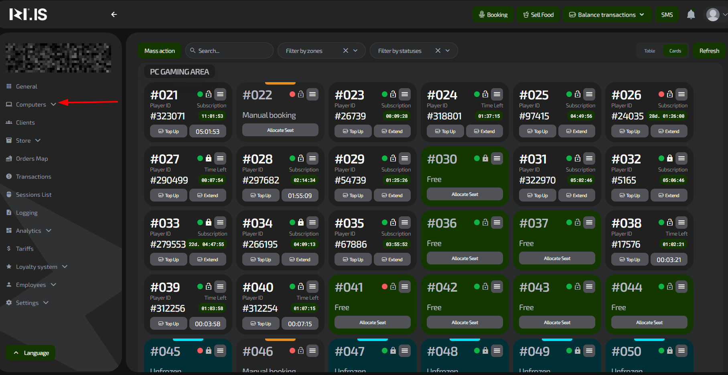Open the user profile avatar menu

click(x=713, y=15)
